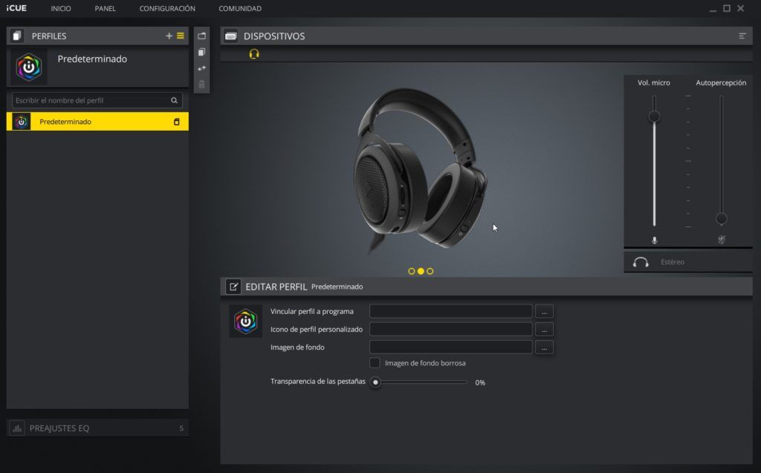Add a new profile with plus icon
Viewport: 761px width, 473px height.
169,36
